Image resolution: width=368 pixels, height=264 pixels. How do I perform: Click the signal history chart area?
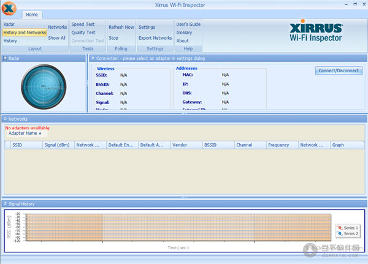pos(178,227)
